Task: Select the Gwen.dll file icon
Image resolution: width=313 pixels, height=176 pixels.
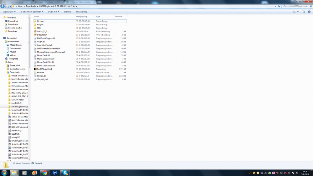Action: click(35, 42)
